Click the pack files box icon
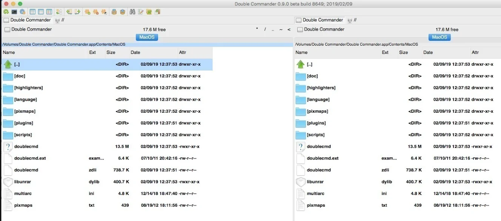 114,12
